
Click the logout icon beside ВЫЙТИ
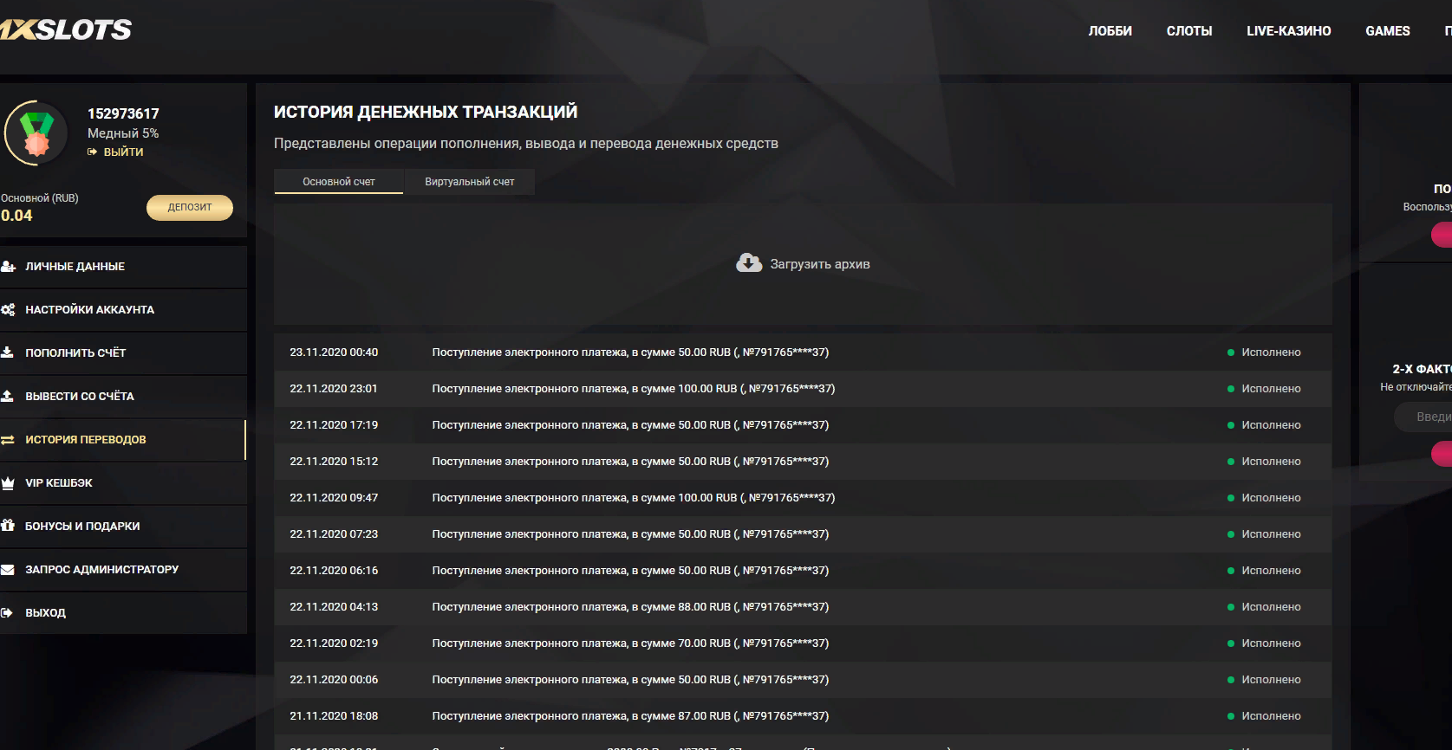[x=93, y=152]
